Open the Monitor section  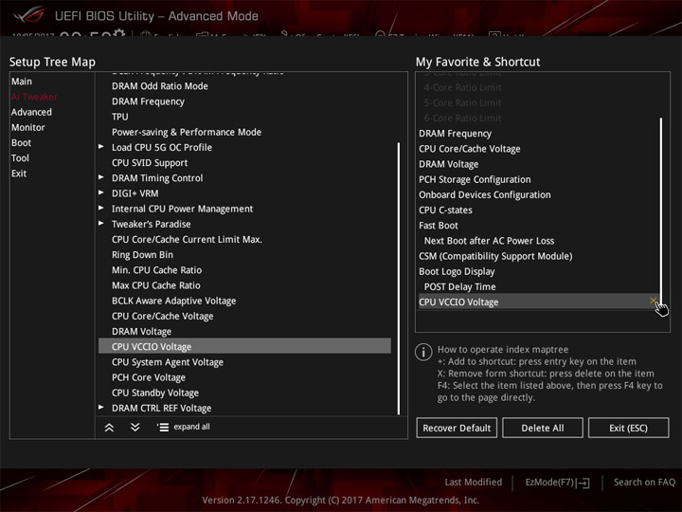pos(28,127)
